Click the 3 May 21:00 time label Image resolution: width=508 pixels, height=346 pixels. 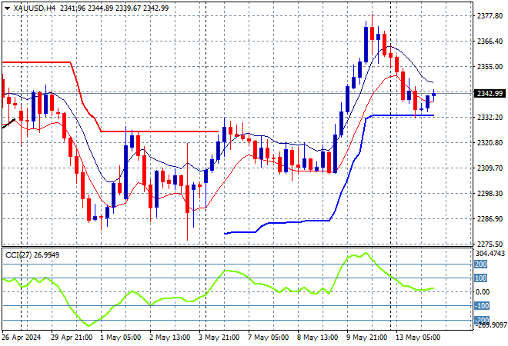219,338
